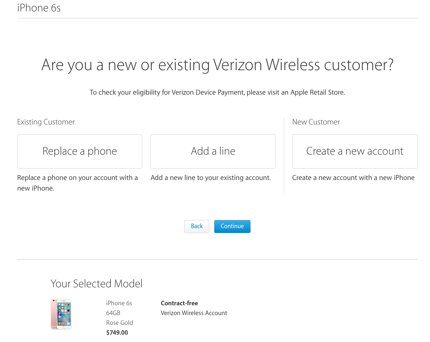The image size is (430, 342).
Task: Click the replace phone description text
Action: click(78, 183)
